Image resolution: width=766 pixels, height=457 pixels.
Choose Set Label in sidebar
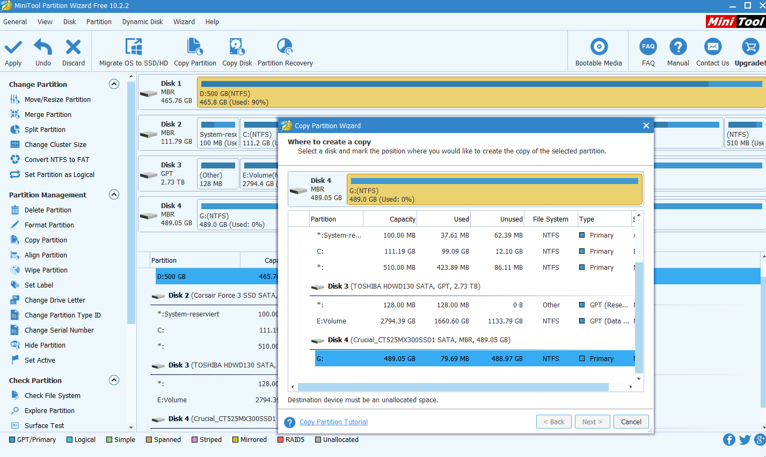(x=39, y=285)
